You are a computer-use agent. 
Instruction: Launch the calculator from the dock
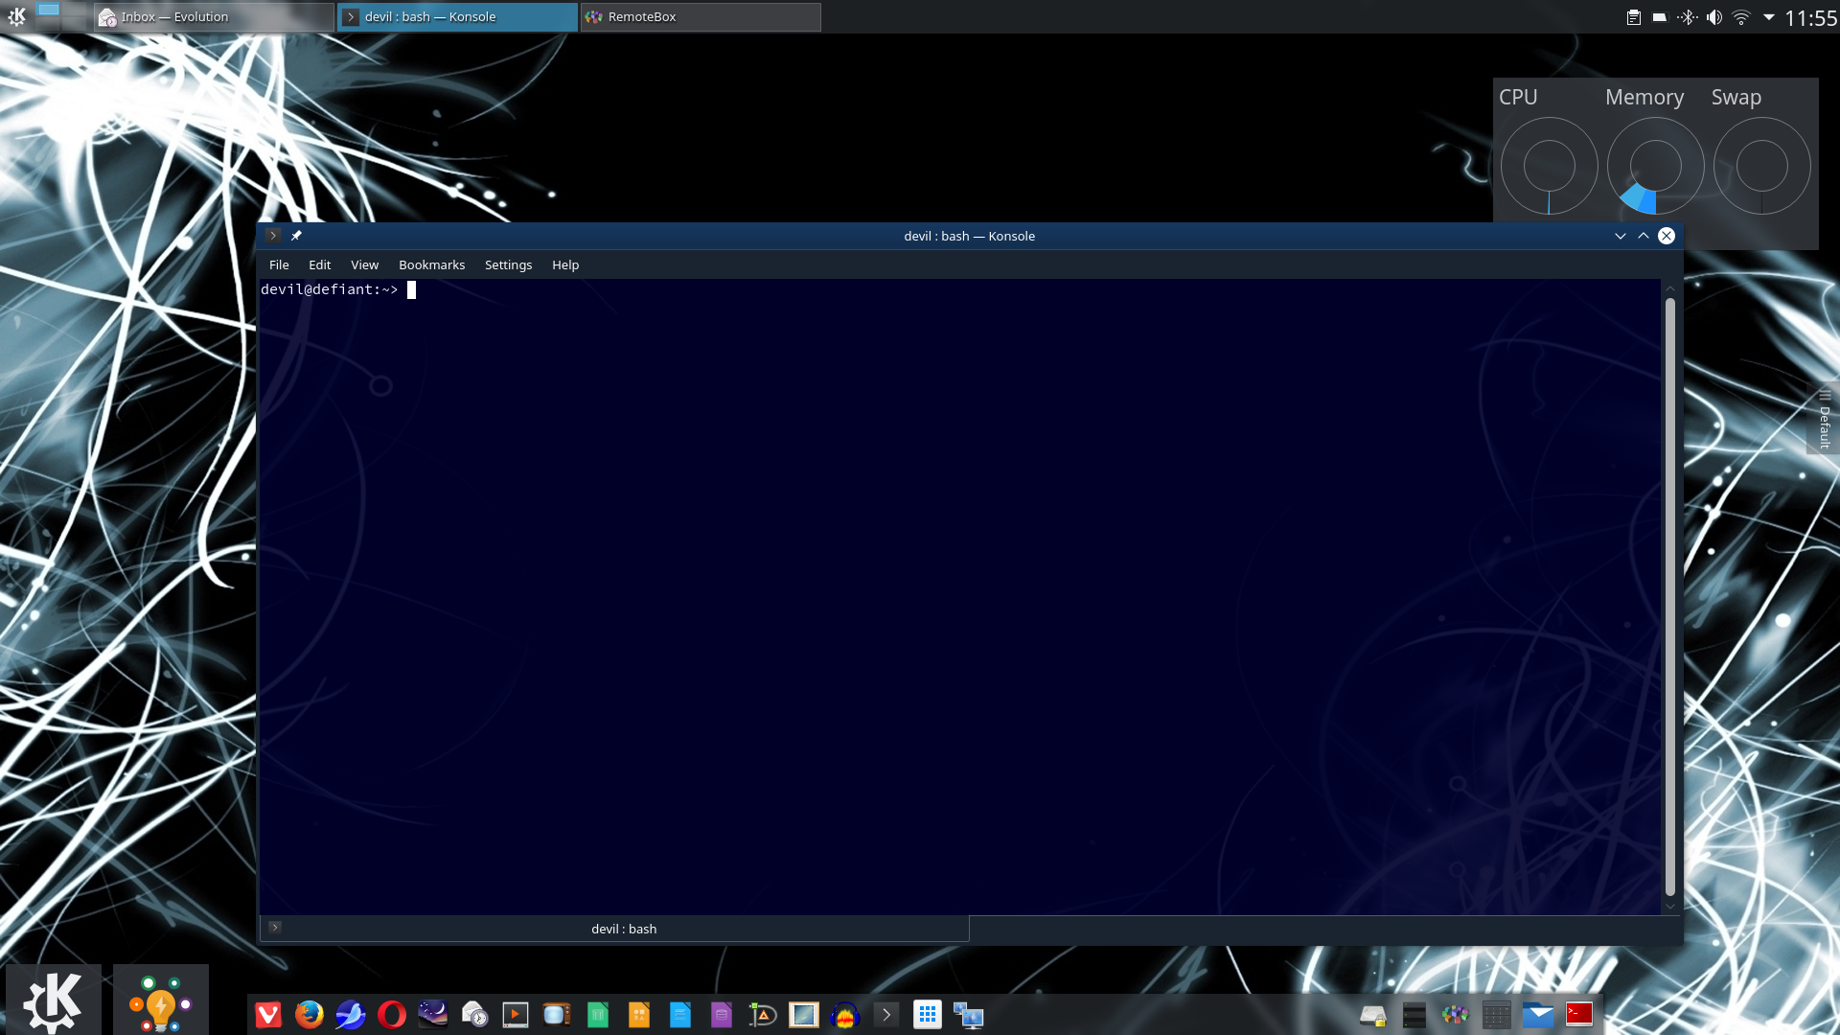[x=1496, y=1014]
